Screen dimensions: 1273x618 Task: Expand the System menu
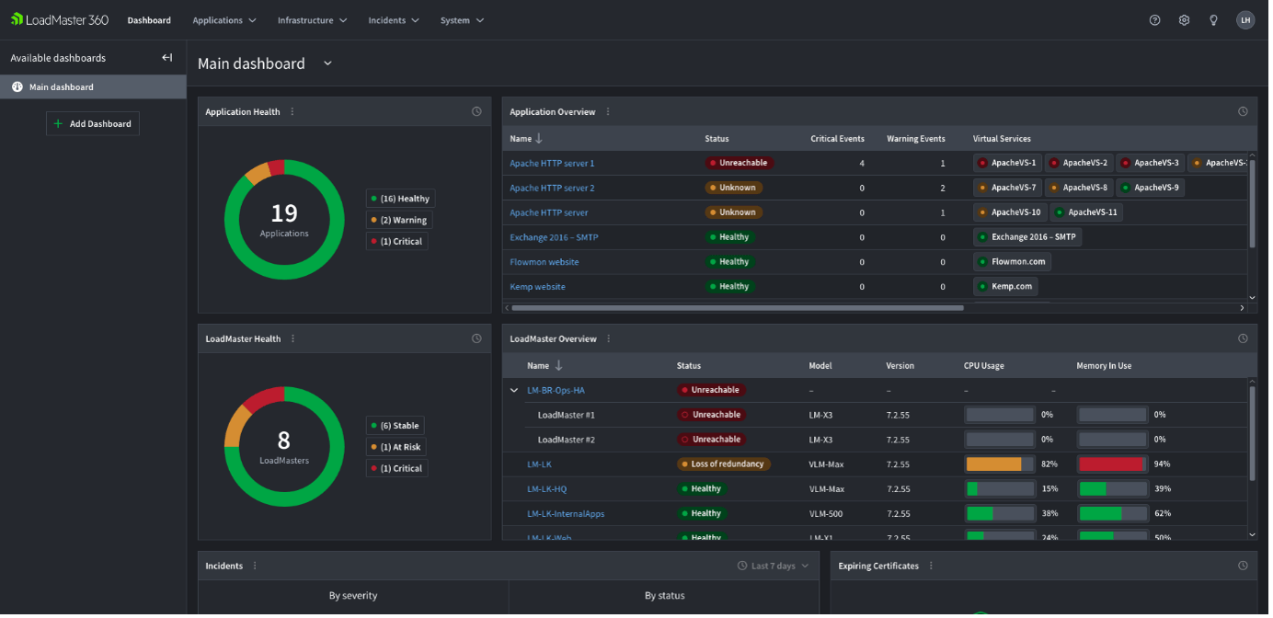point(464,20)
